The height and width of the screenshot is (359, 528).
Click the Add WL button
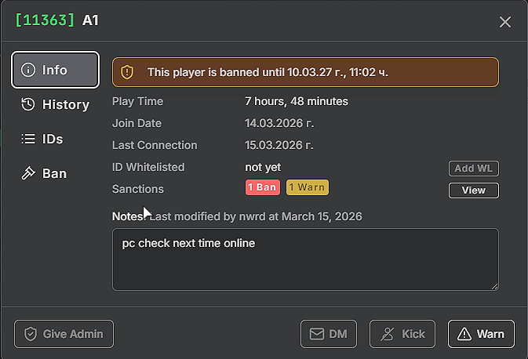474,169
